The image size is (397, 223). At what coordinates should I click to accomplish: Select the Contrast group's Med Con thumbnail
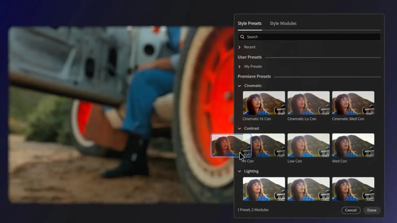(x=353, y=145)
